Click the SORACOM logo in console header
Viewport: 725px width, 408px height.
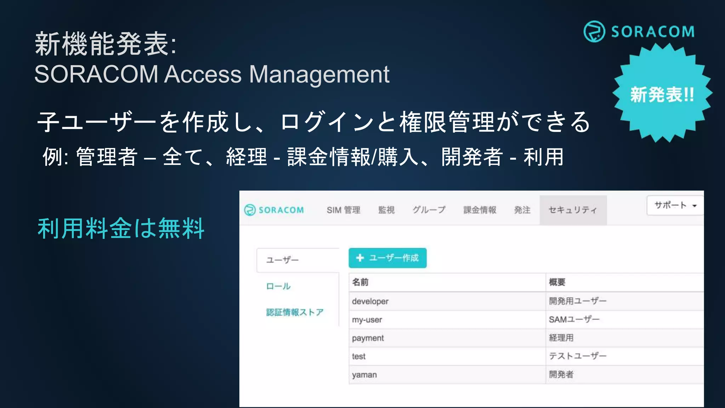point(274,210)
